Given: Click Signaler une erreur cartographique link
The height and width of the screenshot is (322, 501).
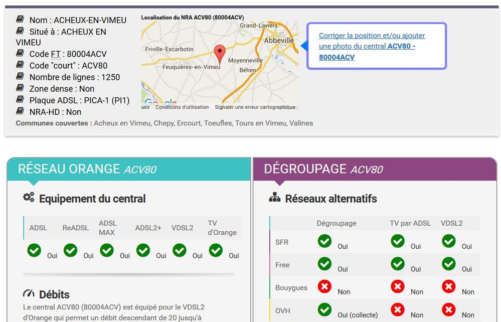Looking at the screenshot, I should [x=255, y=107].
